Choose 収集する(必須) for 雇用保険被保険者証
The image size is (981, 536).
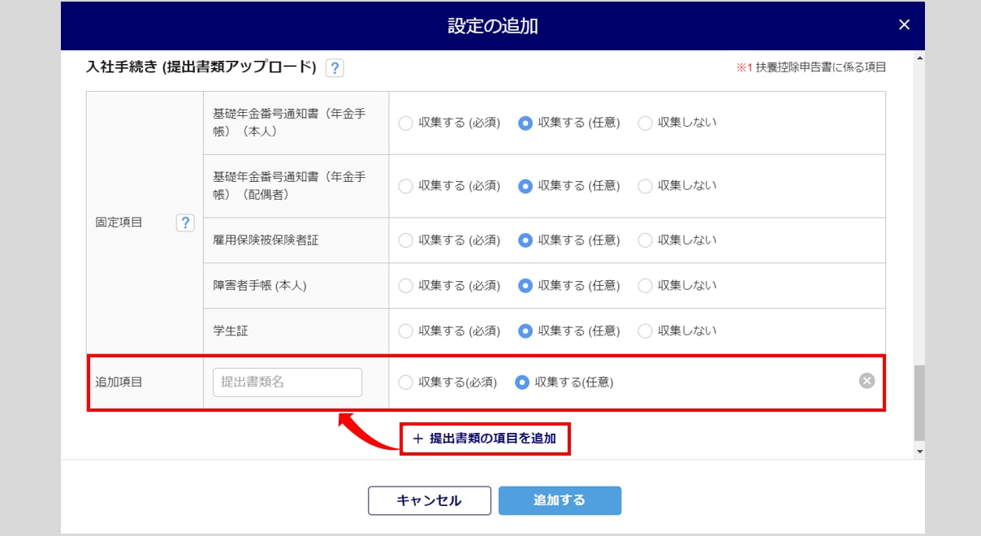point(405,240)
